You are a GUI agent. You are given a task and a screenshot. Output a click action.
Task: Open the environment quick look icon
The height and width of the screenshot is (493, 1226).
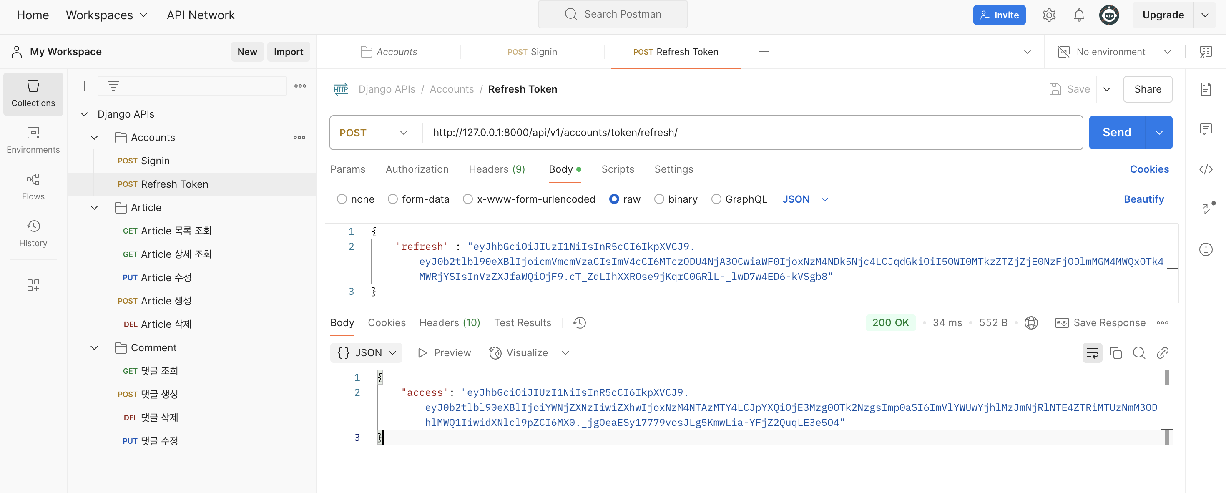point(1205,52)
